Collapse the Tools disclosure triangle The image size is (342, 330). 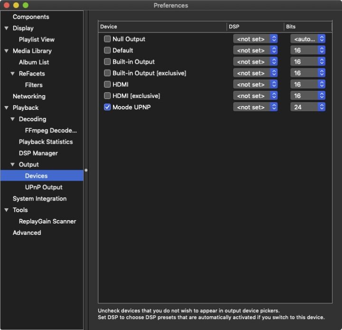6,210
